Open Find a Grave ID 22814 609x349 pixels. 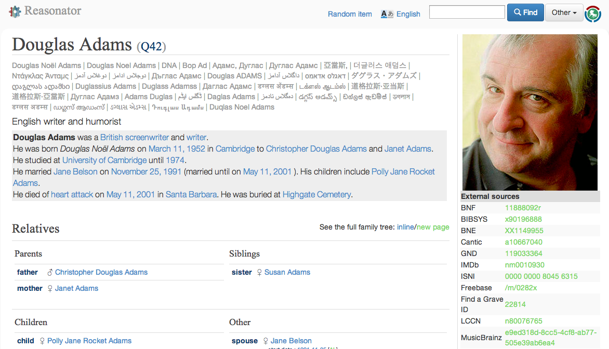pyautogui.click(x=515, y=305)
